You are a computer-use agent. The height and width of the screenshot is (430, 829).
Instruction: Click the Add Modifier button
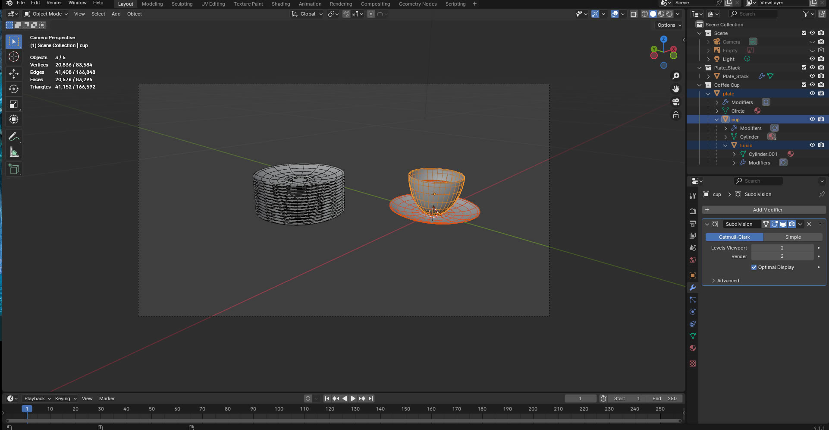click(x=764, y=210)
